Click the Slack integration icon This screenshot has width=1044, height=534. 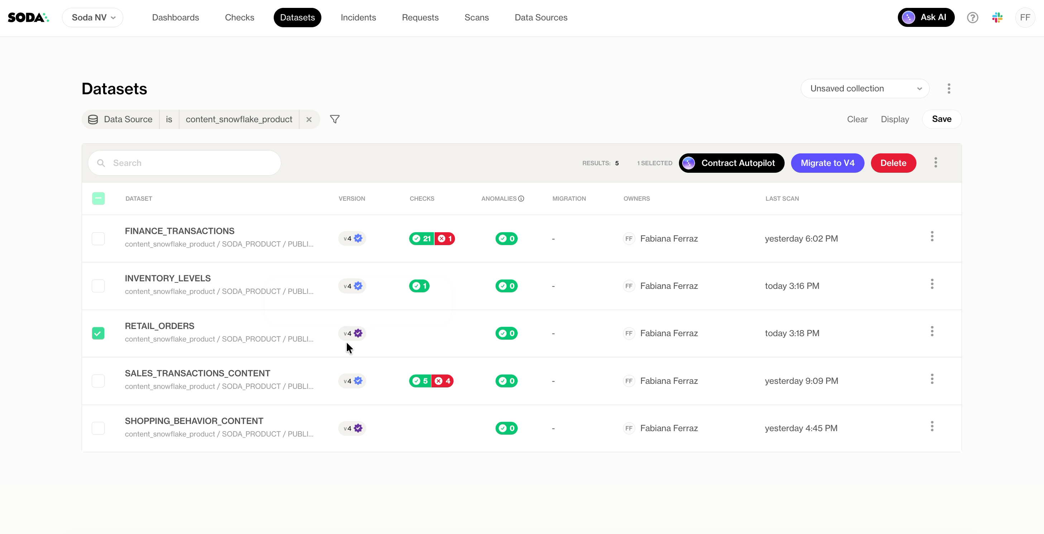[997, 18]
